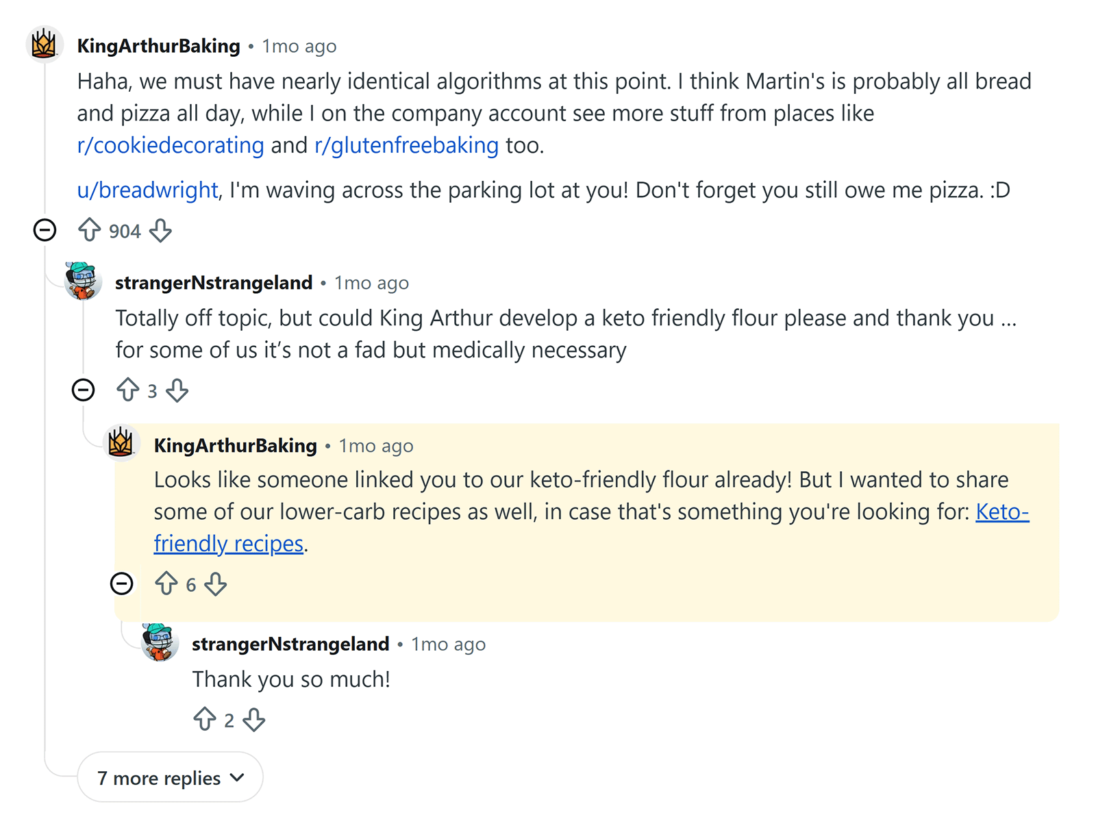Image resolution: width=1096 pixels, height=828 pixels.
Task: Downvote the comment with 904 points
Action: [x=162, y=231]
